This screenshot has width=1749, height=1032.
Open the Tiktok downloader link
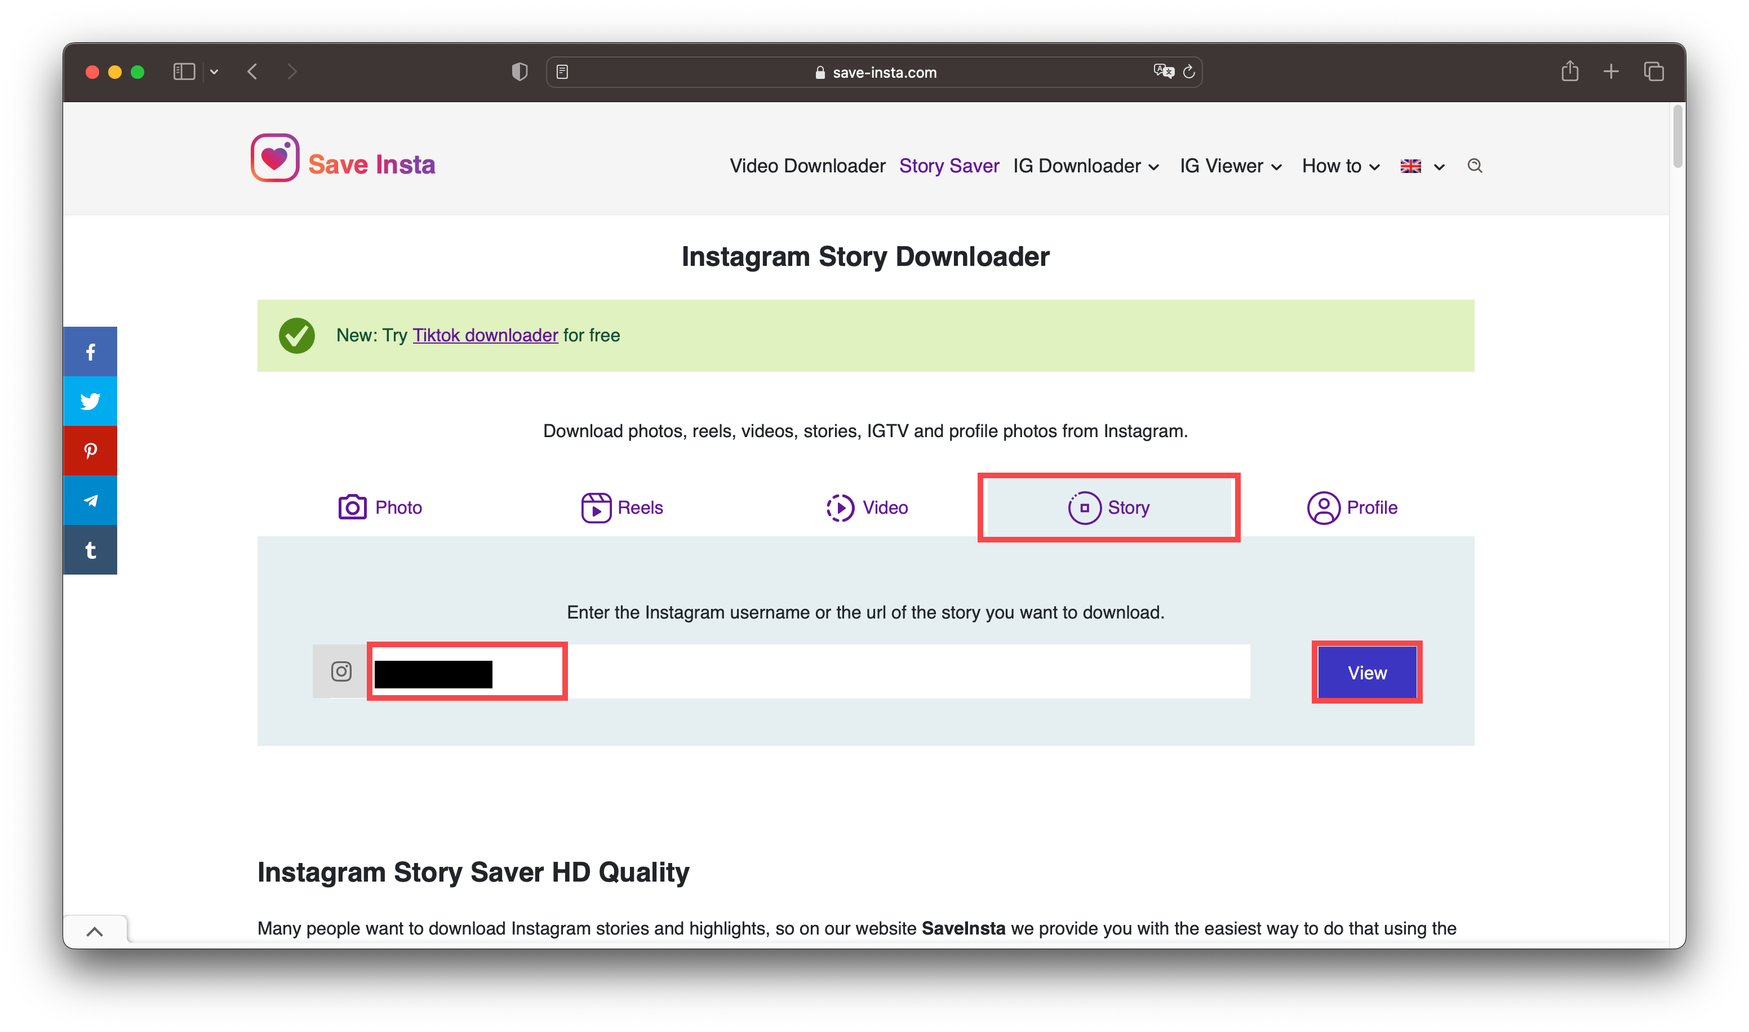(485, 335)
